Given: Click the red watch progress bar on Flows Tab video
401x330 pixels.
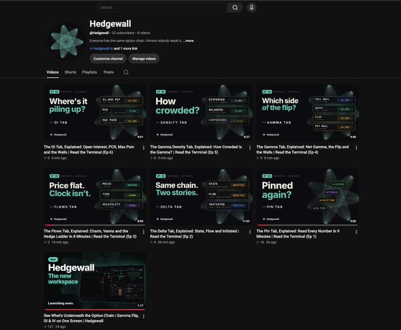Looking at the screenshot, I should (50, 225).
